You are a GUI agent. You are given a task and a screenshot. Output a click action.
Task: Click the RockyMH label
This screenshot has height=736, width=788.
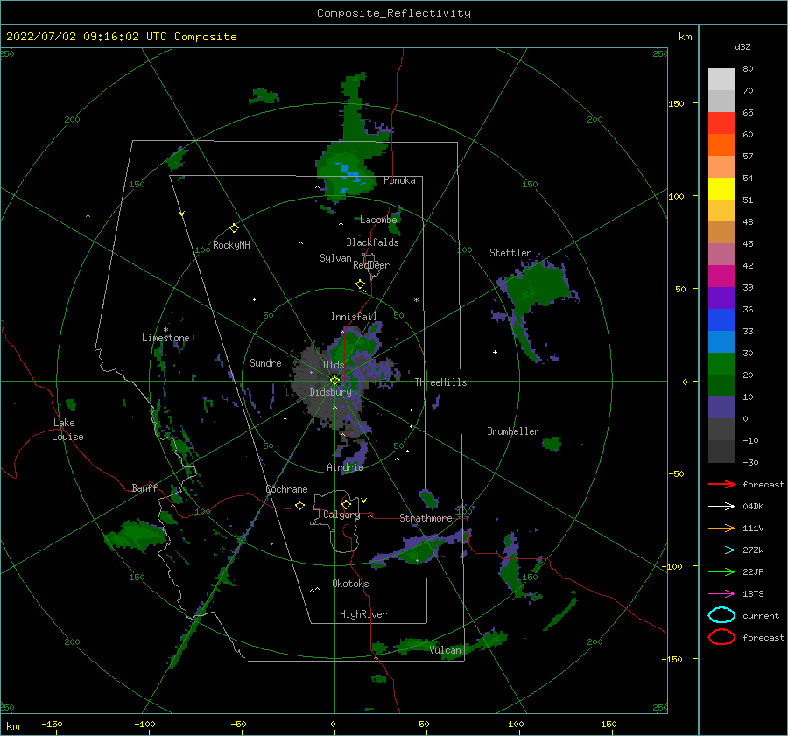tap(231, 245)
